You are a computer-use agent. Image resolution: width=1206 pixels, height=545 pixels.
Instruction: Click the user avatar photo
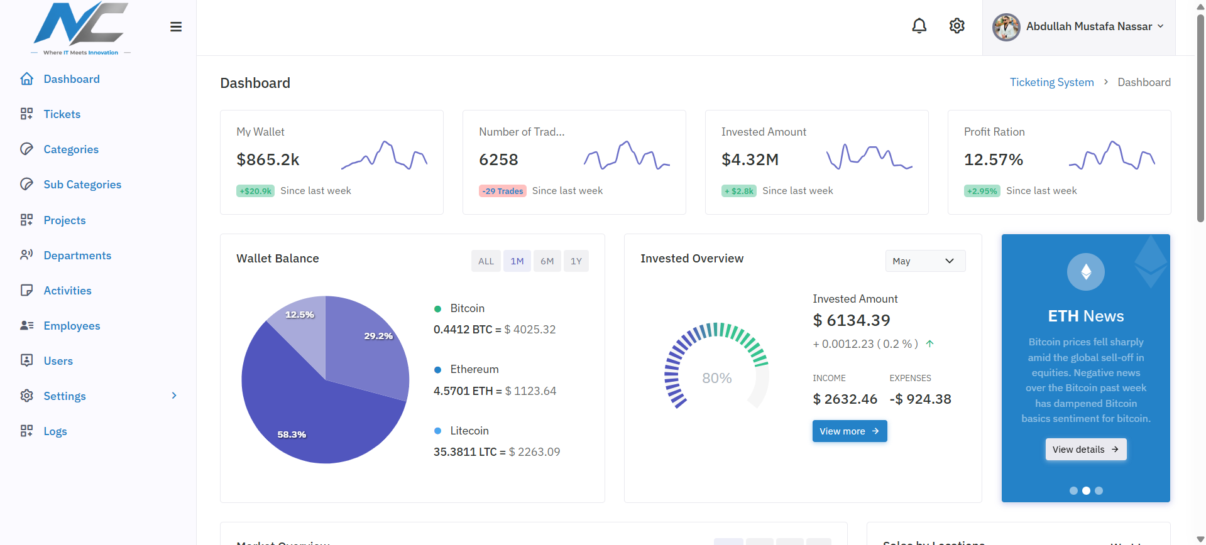[x=1006, y=27]
